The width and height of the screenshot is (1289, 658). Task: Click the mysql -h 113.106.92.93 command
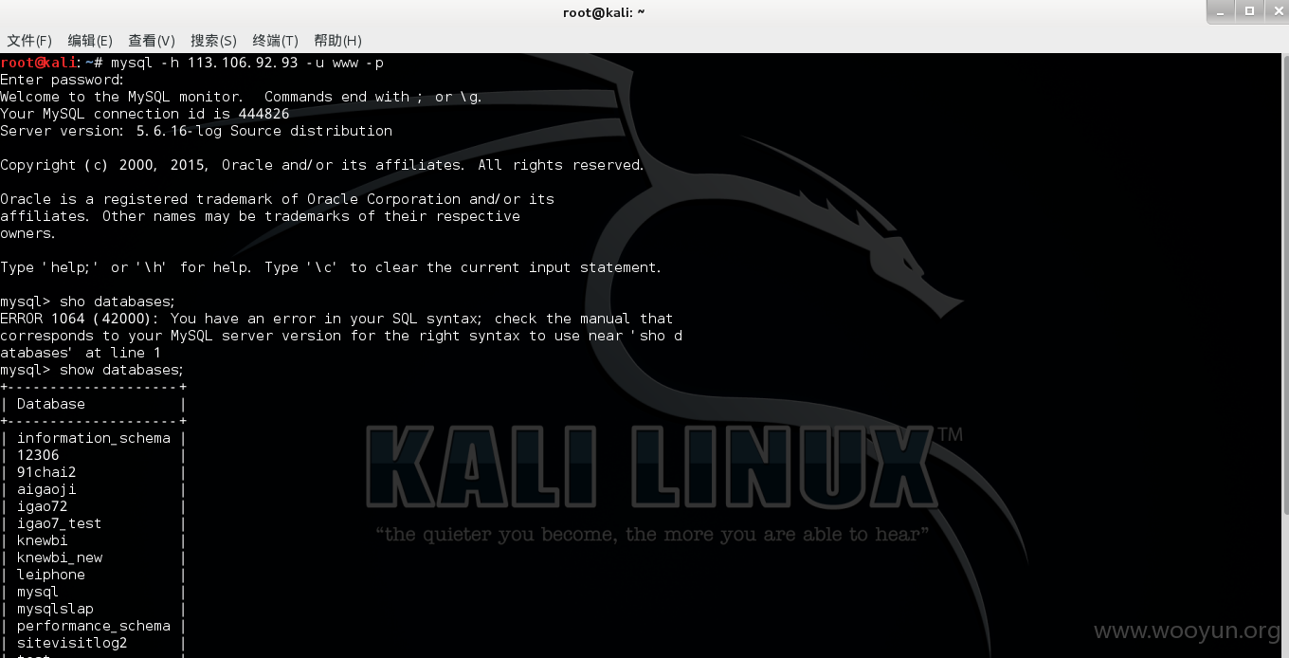(246, 63)
